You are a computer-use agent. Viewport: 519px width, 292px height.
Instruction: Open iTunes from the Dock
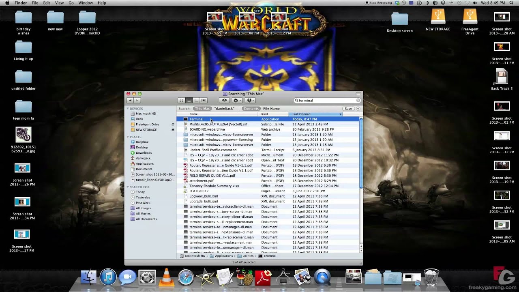click(x=108, y=277)
